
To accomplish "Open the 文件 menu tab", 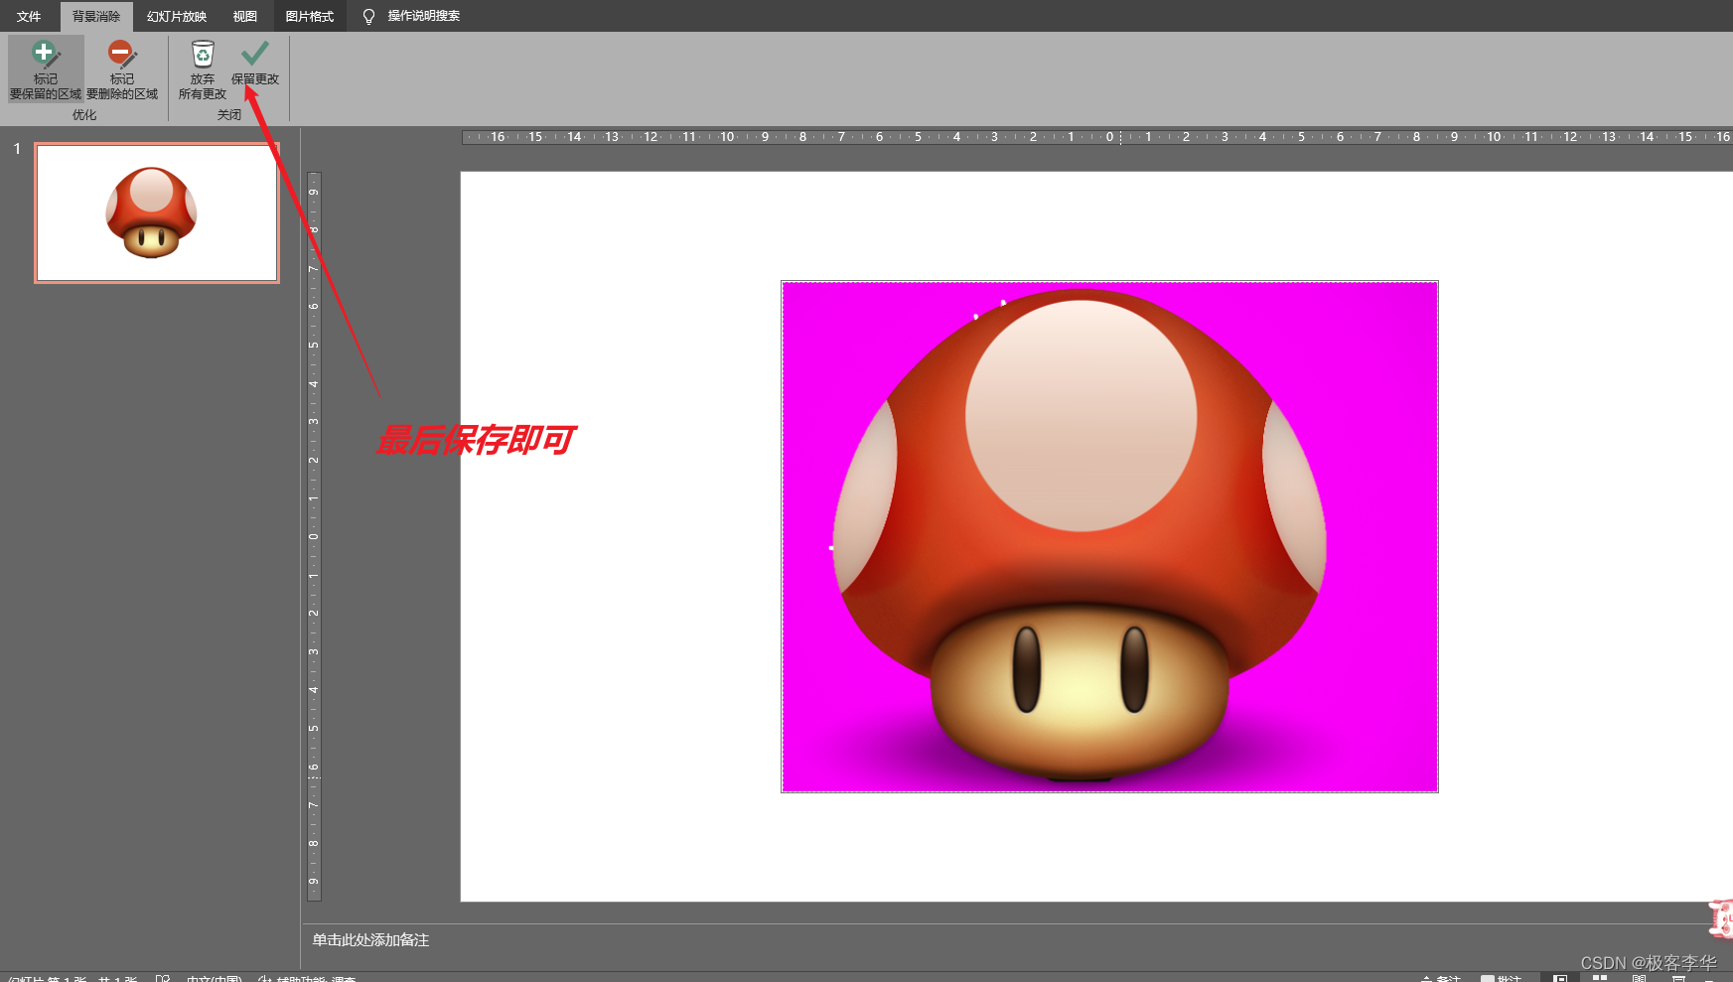I will pyautogui.click(x=29, y=16).
